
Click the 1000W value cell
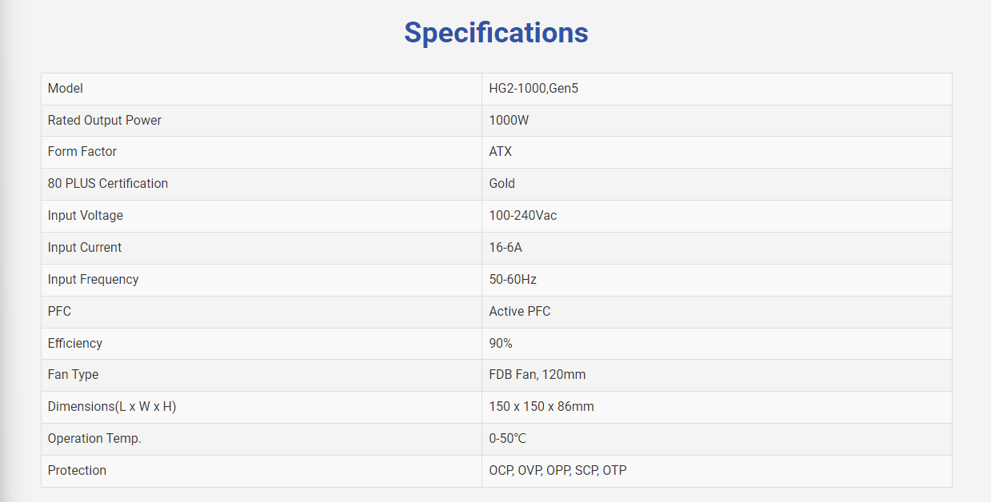[717, 121]
